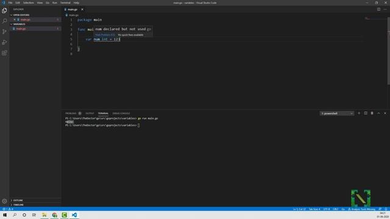
Task: Close main.go from Open Editors list
Action: (x=15, y=19)
